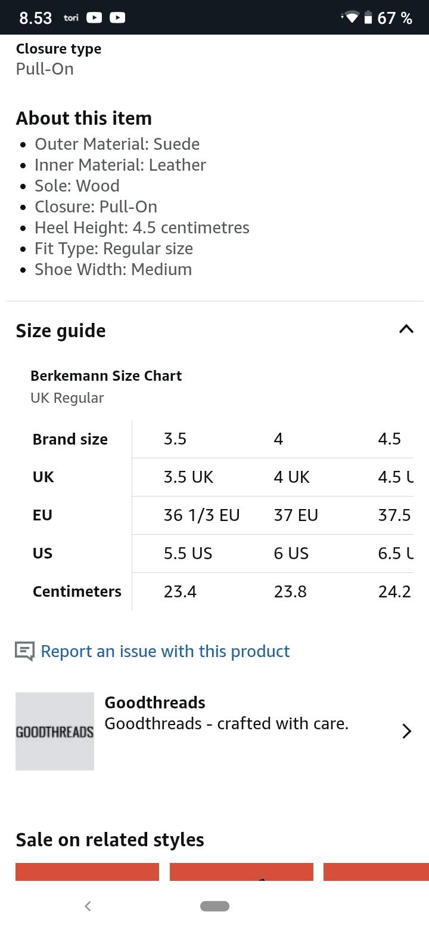Image resolution: width=429 pixels, height=931 pixels.
Task: Tap the Wi-Fi status icon
Action: coord(352,18)
